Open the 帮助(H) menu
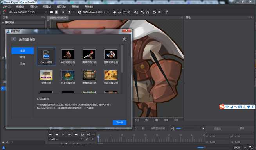Image resolution: width=256 pixels, height=150 pixels. [89, 7]
